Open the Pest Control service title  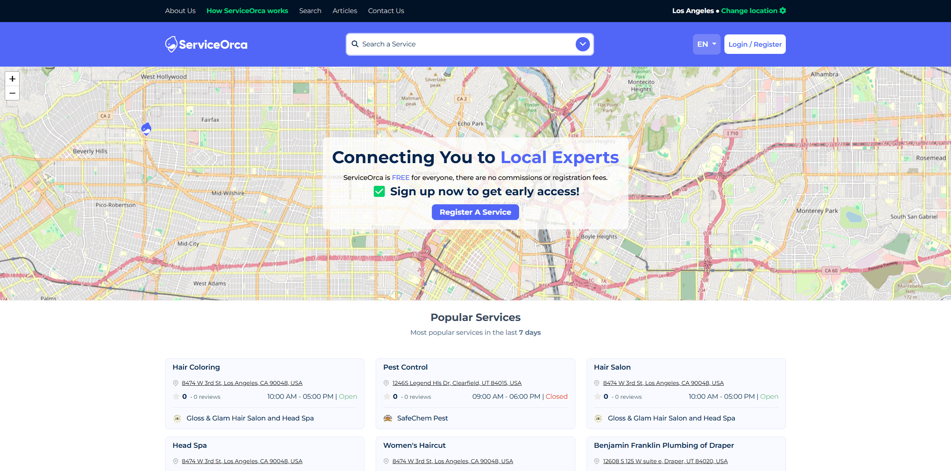click(x=405, y=367)
